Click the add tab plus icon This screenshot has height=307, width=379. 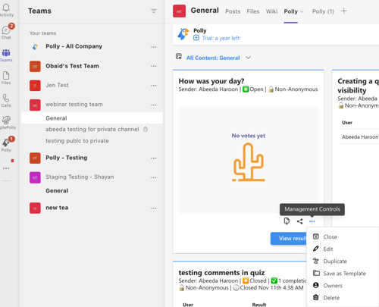click(344, 11)
